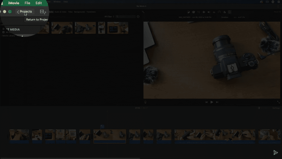Viewport: 282px width, 159px height.
Task: Play the preview video
Action: click(x=212, y=102)
